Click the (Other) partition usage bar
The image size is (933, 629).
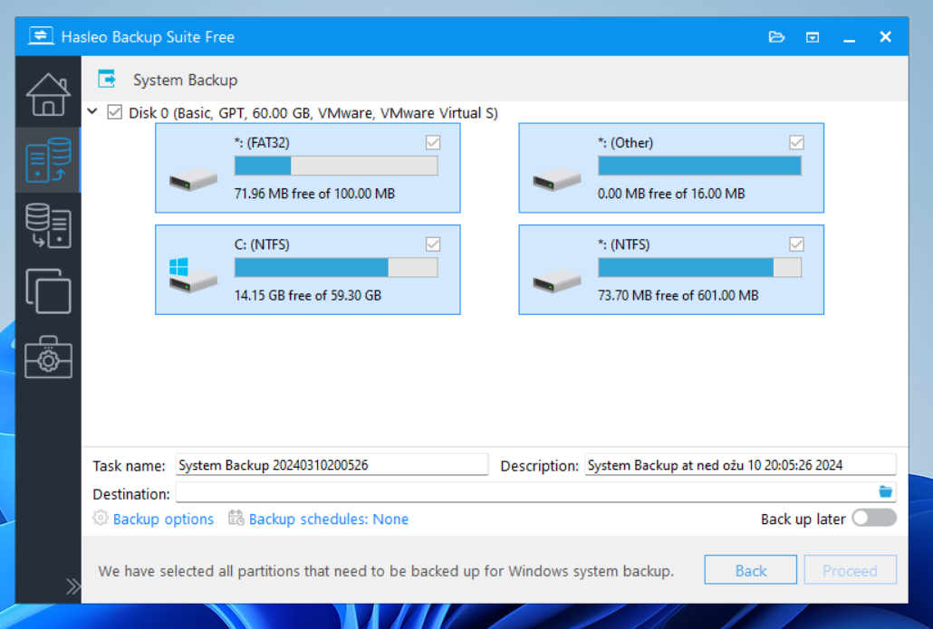tap(699, 166)
